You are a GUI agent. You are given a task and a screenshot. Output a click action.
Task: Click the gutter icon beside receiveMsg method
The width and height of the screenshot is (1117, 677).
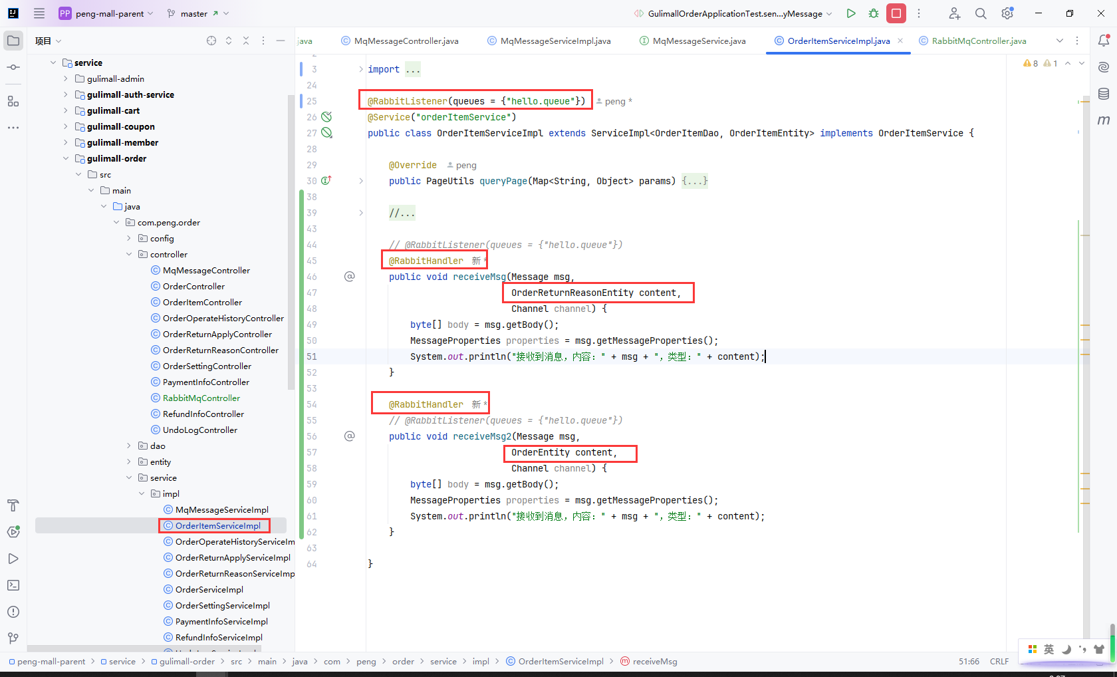[350, 277]
